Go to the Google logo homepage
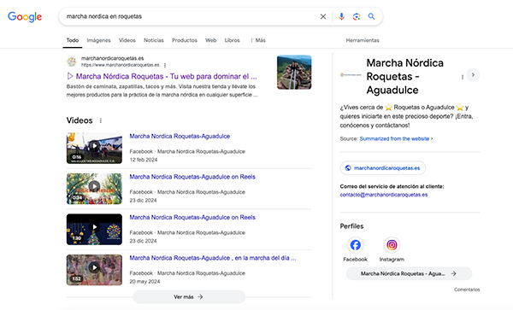Viewport: 513px width, 310px height. point(25,17)
